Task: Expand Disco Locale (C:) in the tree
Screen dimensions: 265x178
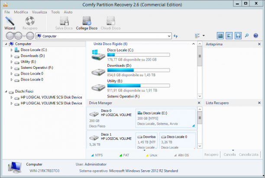Action: (12, 50)
